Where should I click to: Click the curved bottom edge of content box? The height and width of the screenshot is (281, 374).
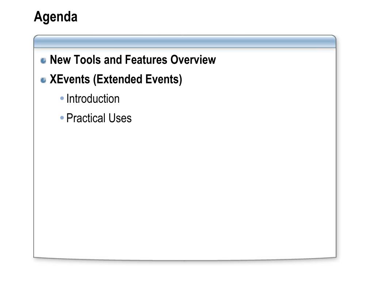click(185, 259)
